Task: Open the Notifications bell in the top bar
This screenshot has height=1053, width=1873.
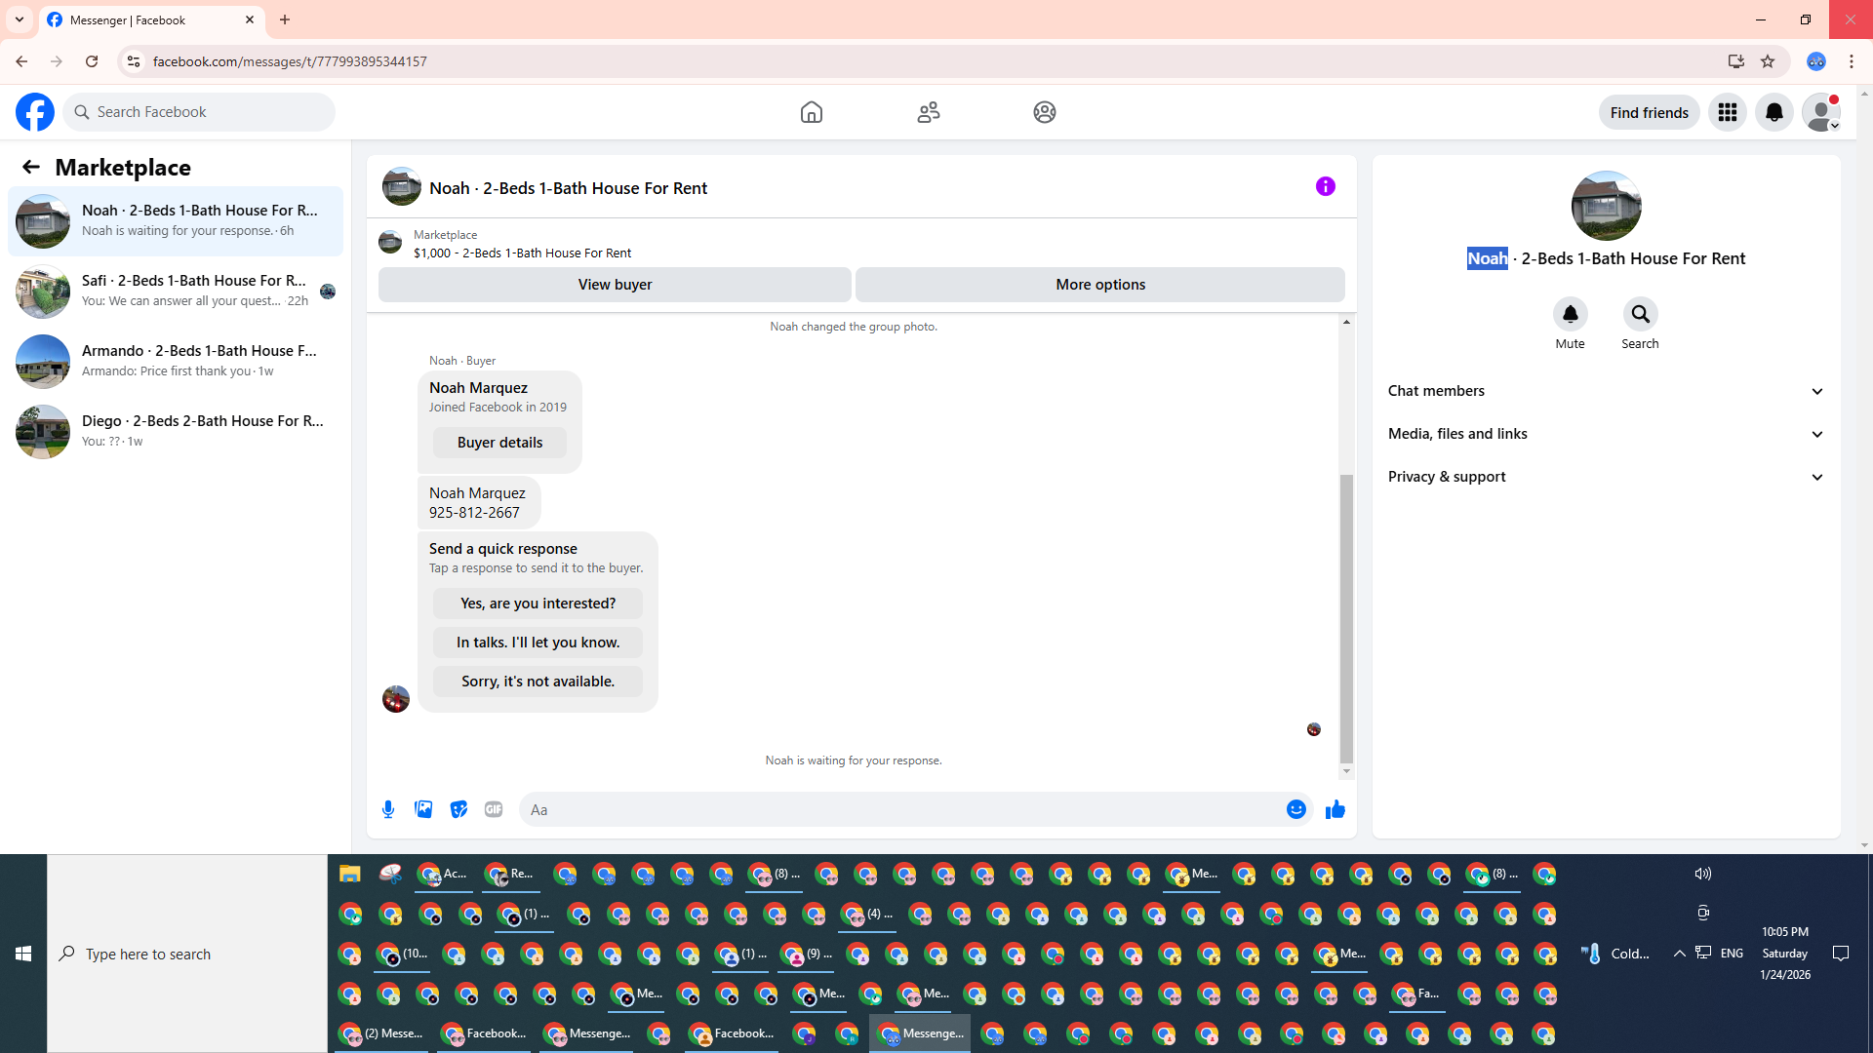Action: point(1773,112)
